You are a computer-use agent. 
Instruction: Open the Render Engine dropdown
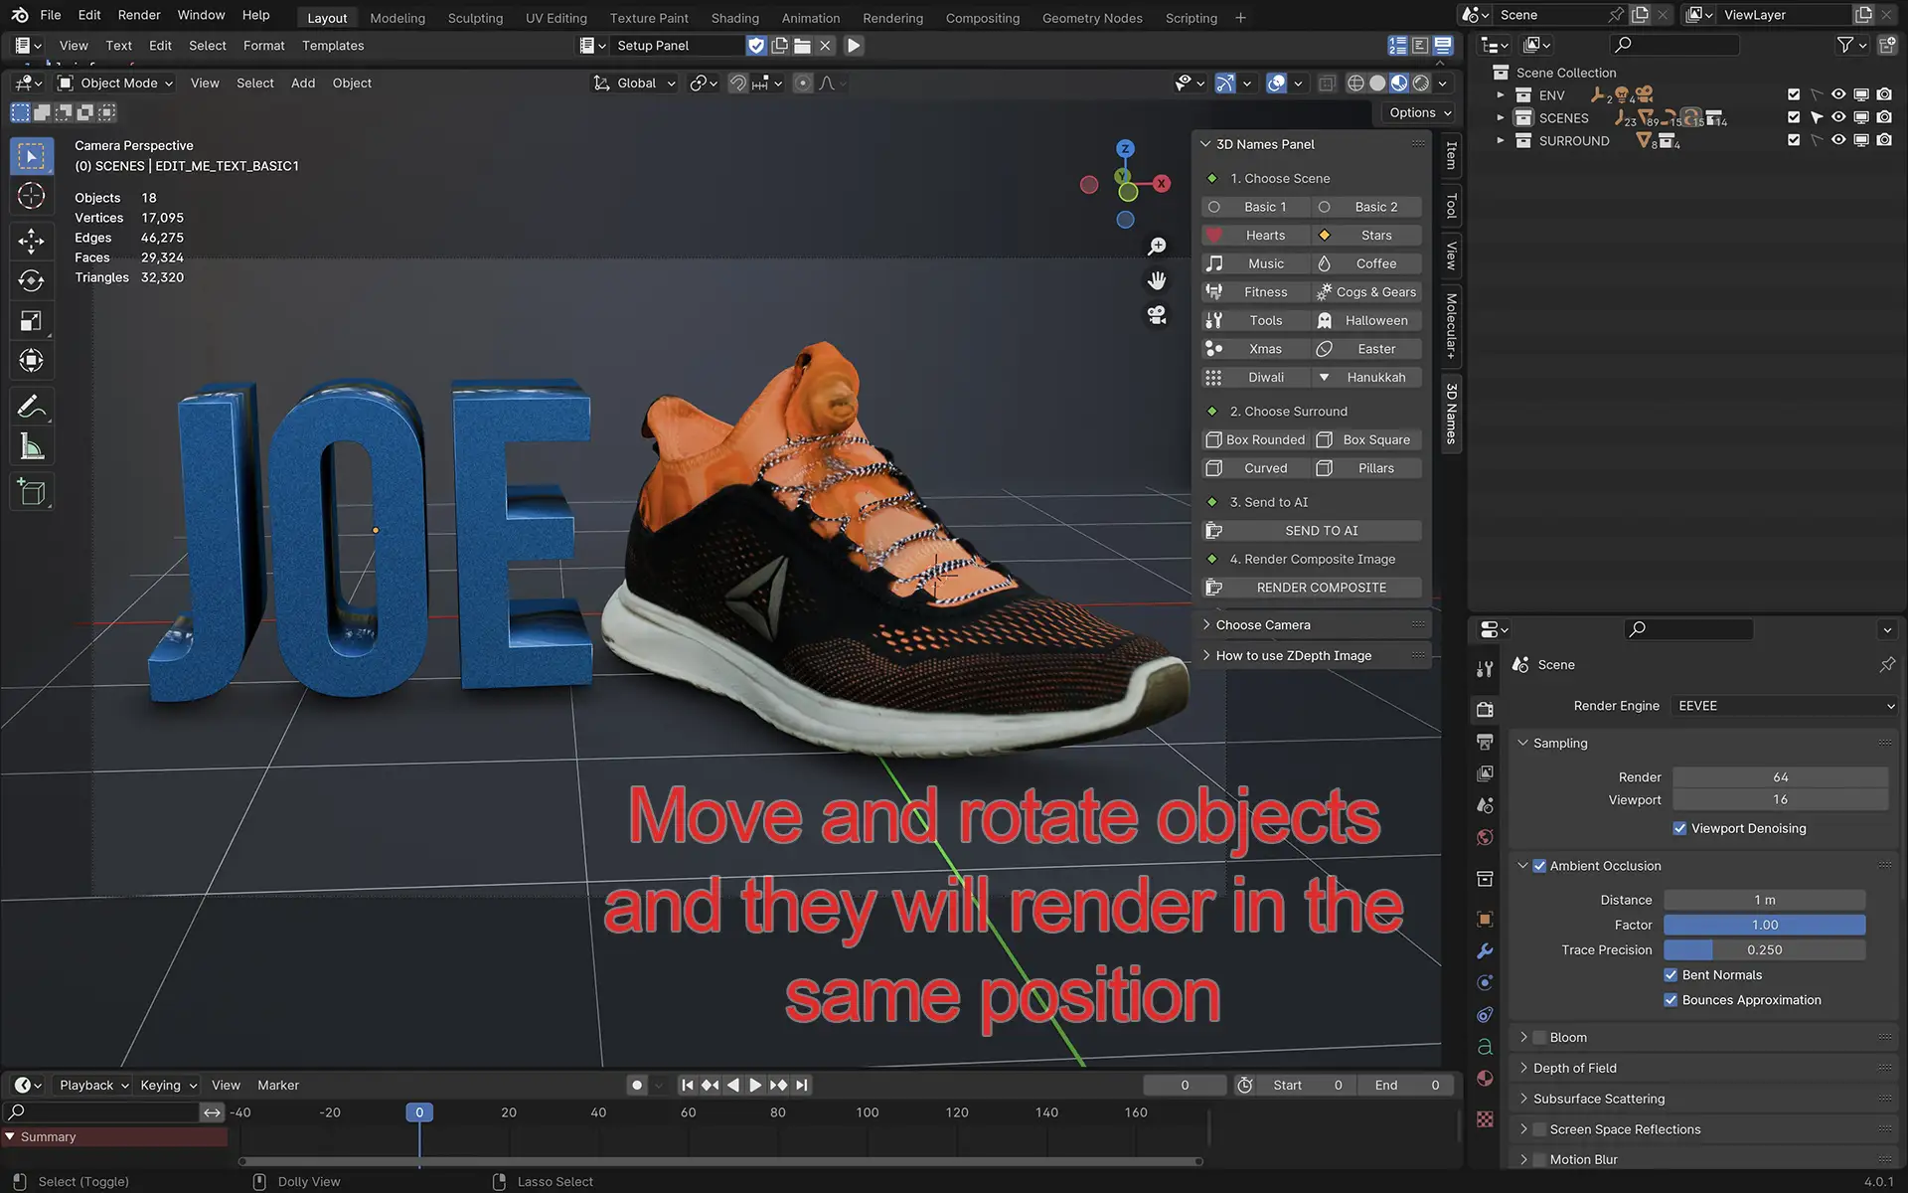[x=1785, y=706]
